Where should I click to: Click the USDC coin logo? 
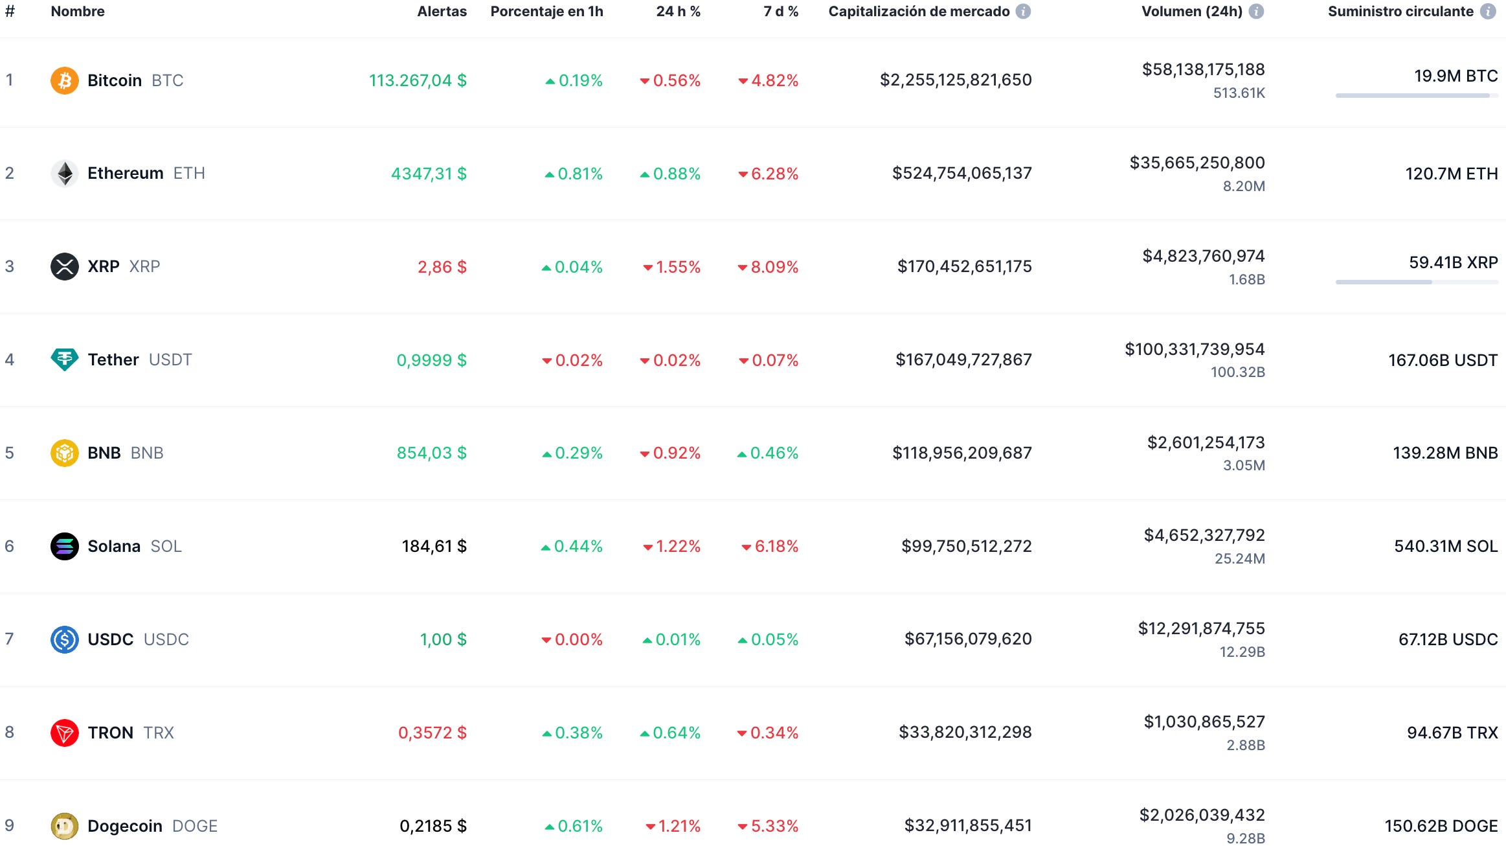pyautogui.click(x=64, y=639)
